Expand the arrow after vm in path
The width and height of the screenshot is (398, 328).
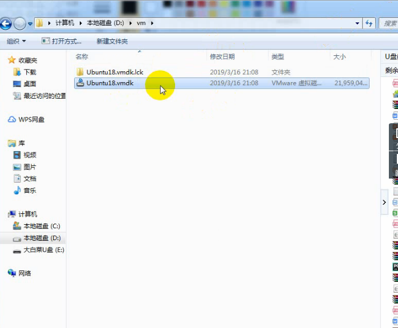pyautogui.click(x=152, y=23)
